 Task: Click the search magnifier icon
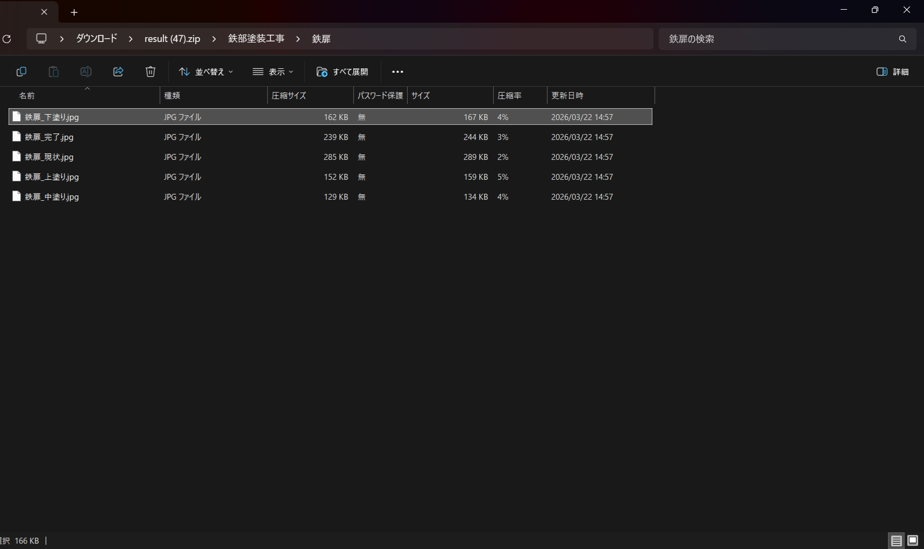pyautogui.click(x=902, y=39)
